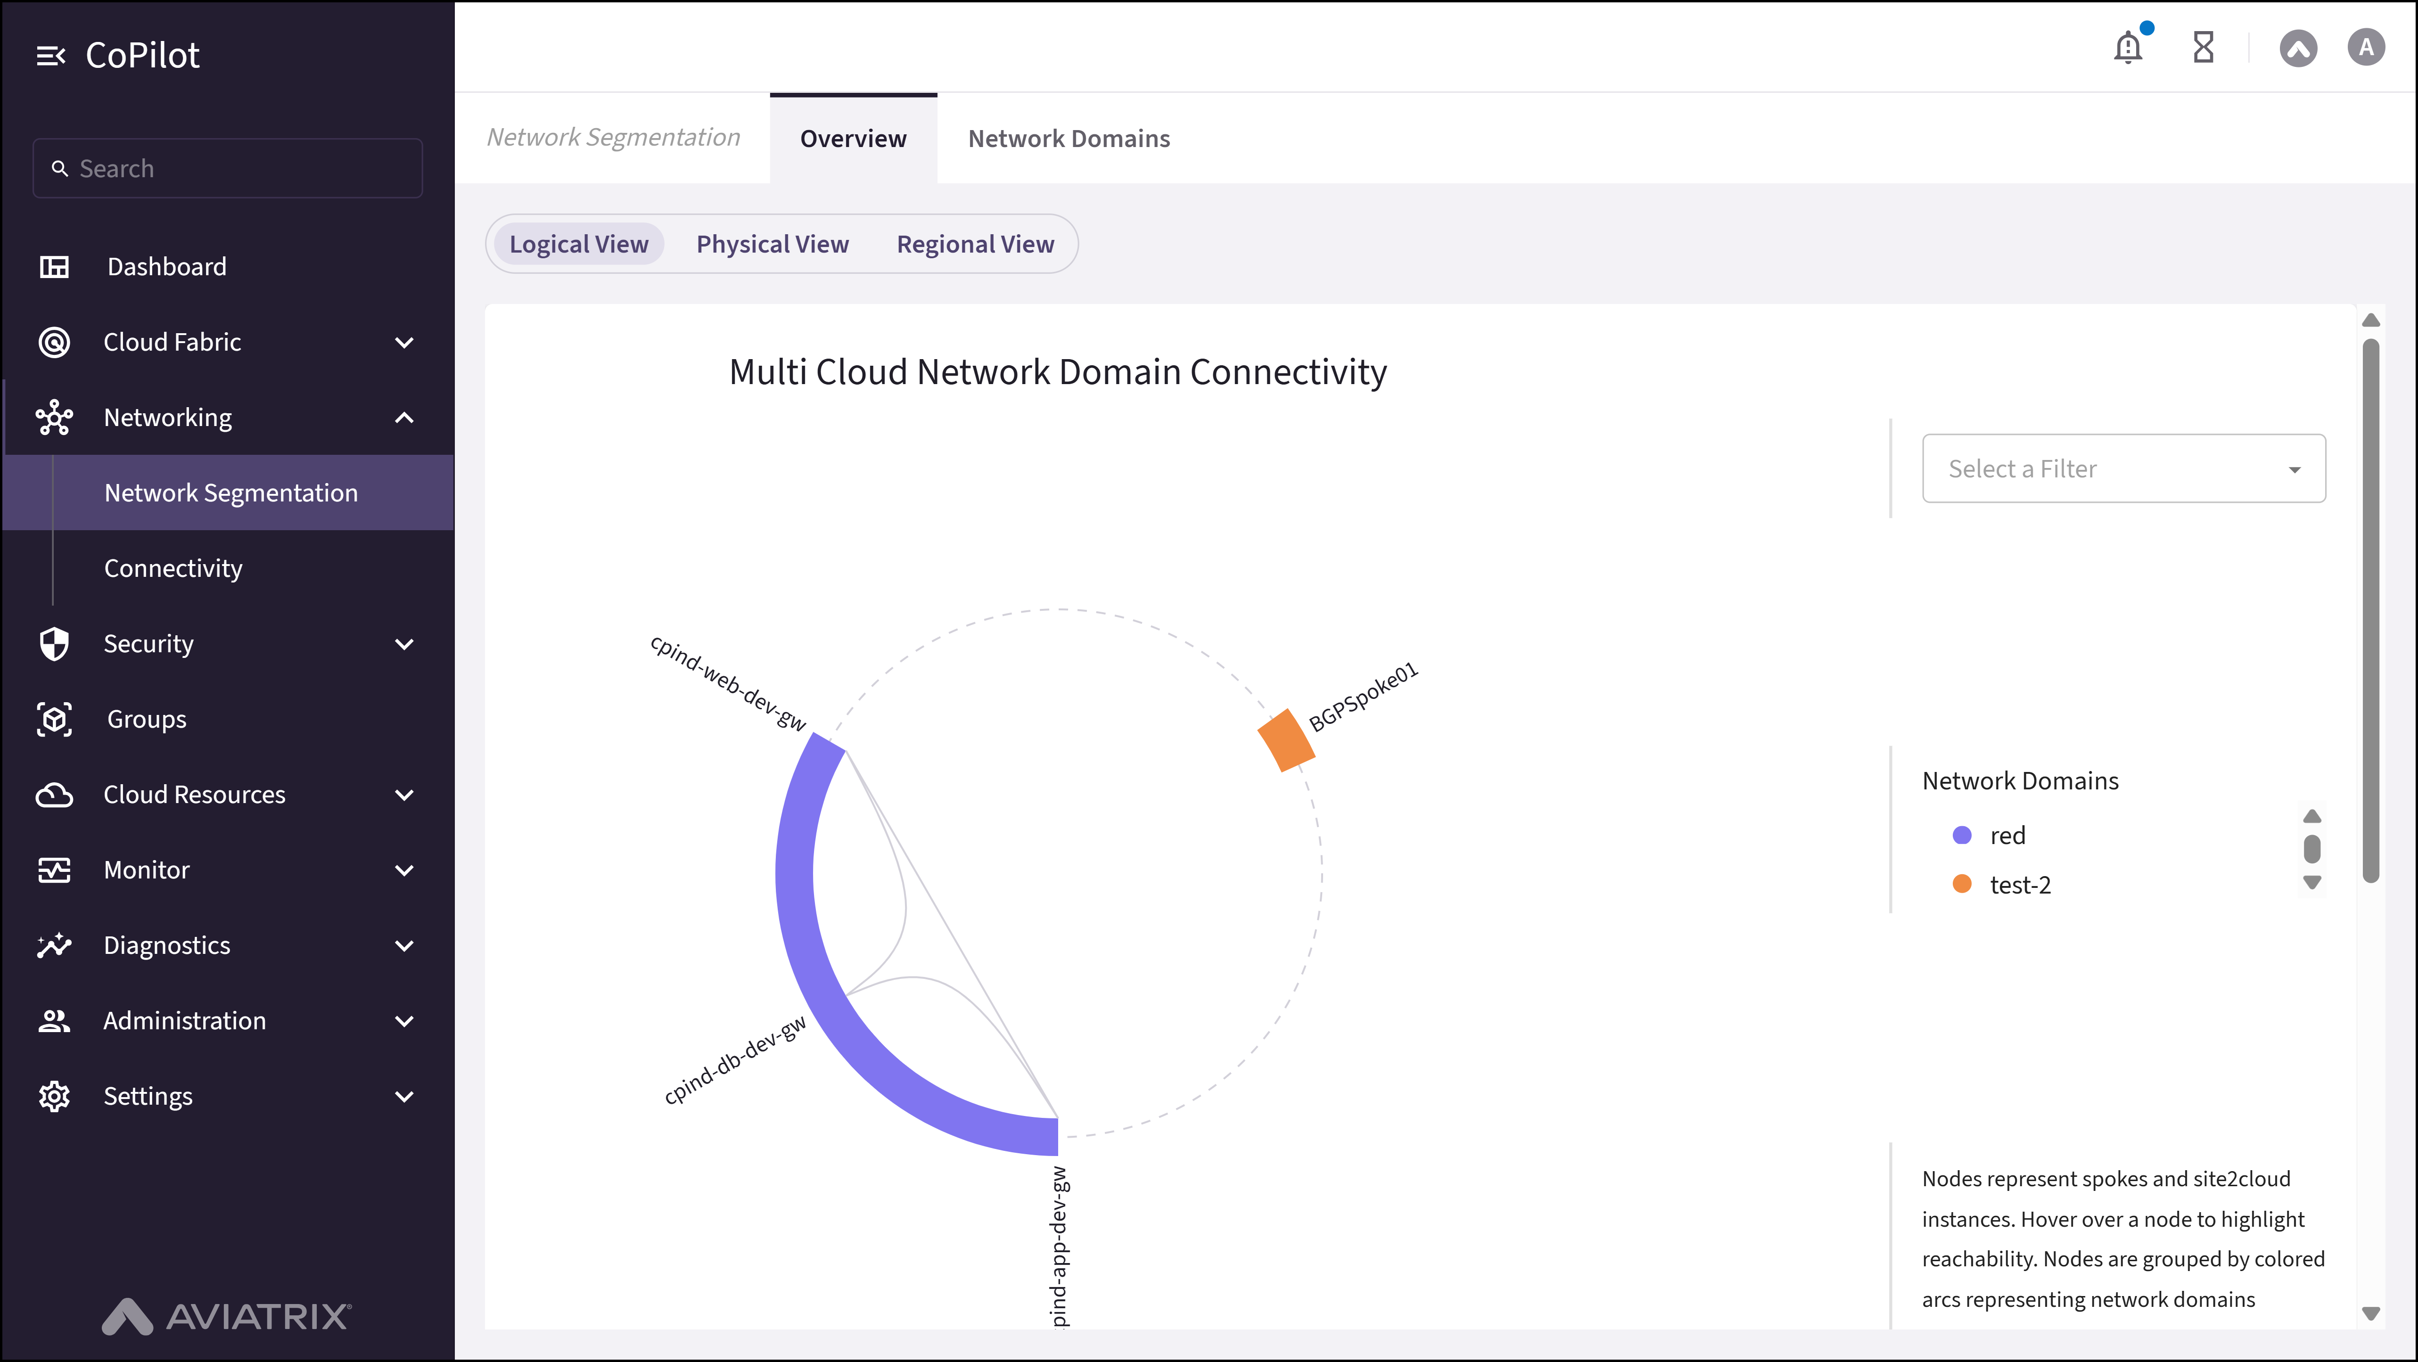The height and width of the screenshot is (1362, 2418).
Task: Open the Security shield icon
Action: 54,644
